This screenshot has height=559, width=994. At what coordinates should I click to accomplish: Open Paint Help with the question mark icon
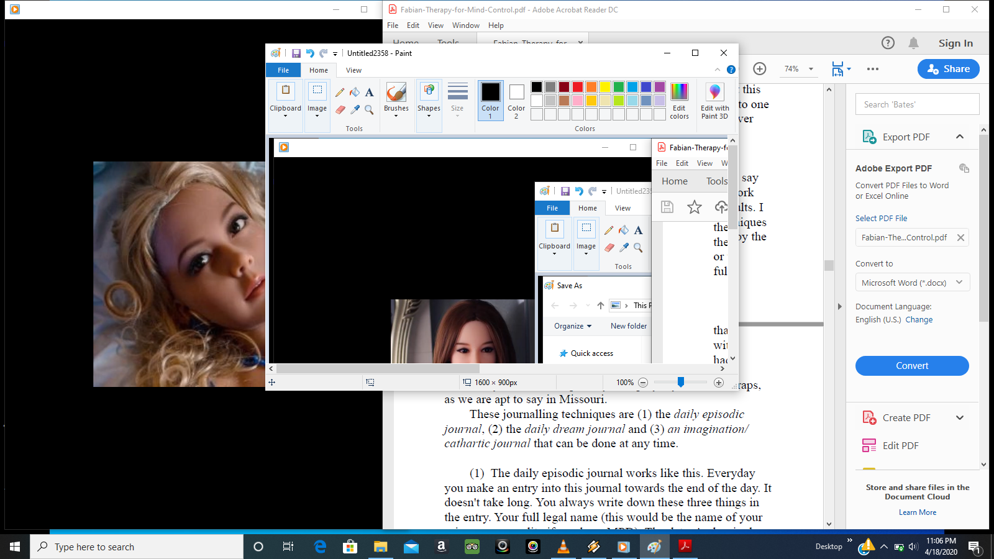pyautogui.click(x=731, y=70)
